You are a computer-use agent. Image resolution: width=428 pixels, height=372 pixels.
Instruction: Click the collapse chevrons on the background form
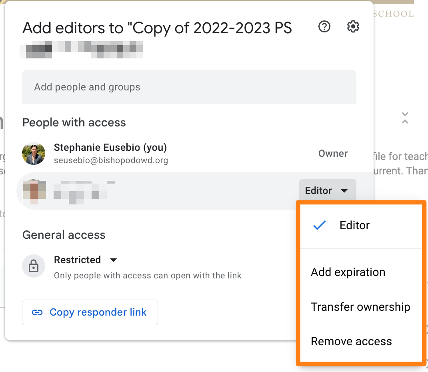[405, 118]
